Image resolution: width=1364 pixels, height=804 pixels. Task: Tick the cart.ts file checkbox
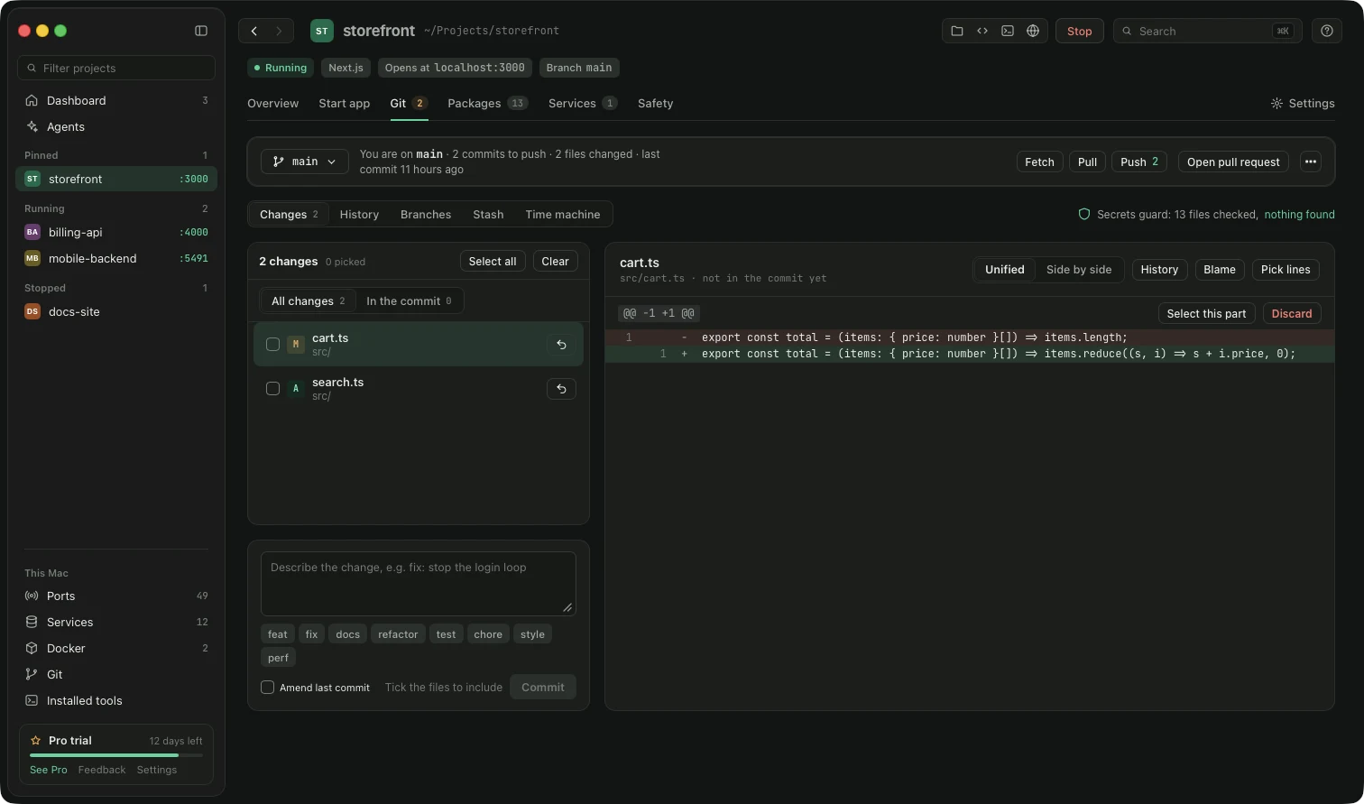pyautogui.click(x=272, y=345)
